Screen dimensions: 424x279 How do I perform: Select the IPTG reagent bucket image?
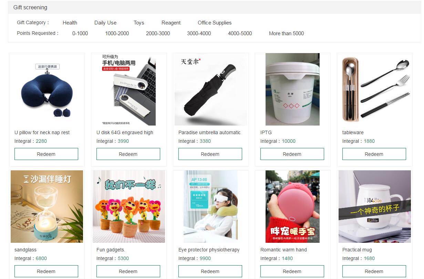pos(292,89)
